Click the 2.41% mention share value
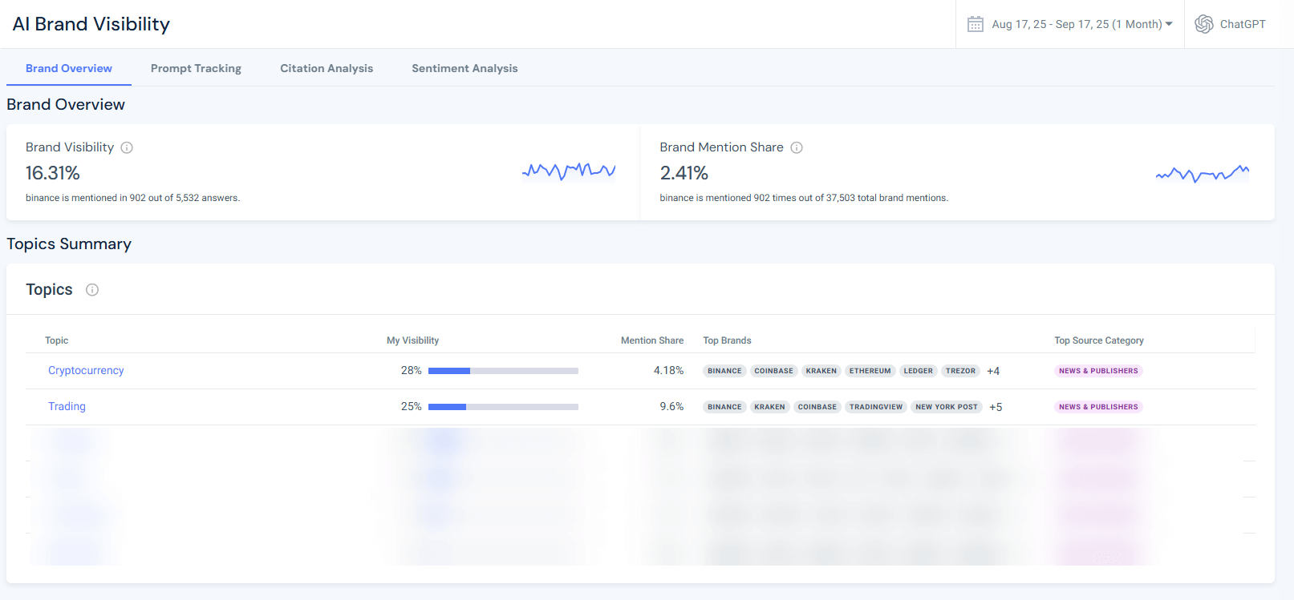This screenshot has width=1294, height=600. [684, 173]
